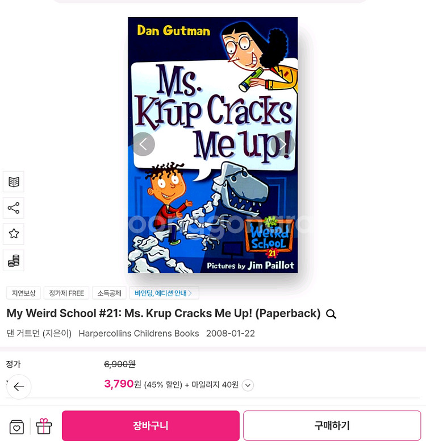Select the 정가제 FREE tag
The height and width of the screenshot is (448, 426).
pyautogui.click(x=66, y=293)
